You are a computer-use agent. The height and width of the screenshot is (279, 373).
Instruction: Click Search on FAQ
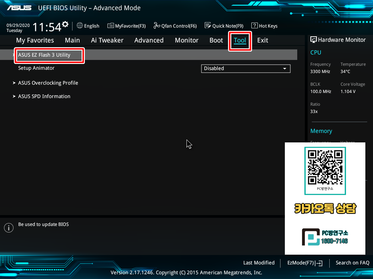[x=352, y=263]
